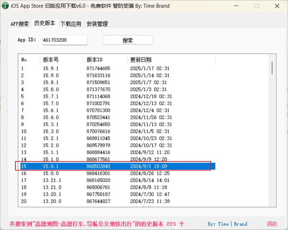Select the 历史版本 tab
Viewport: 288px width, 230px height.
click(x=45, y=24)
